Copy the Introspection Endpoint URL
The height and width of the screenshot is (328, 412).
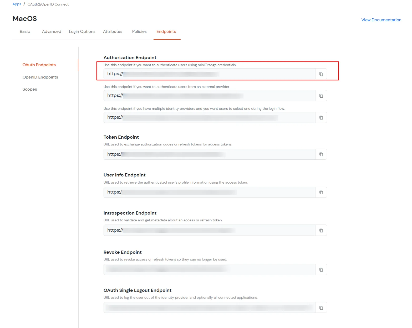tap(321, 231)
